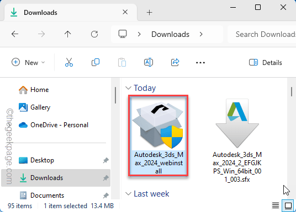Open the New item dropdown
296x212 pixels.
[x=28, y=62]
